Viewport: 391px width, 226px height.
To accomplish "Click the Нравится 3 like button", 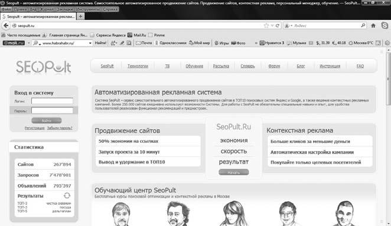I will point(272,43).
